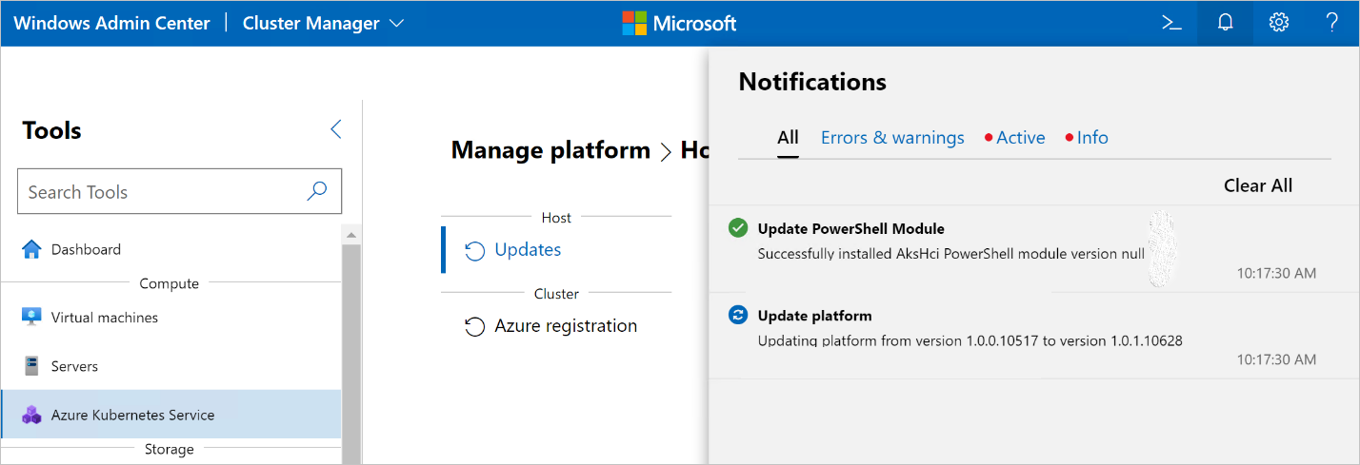Image resolution: width=1360 pixels, height=465 pixels.
Task: Switch to Errors & warnings tab
Action: (892, 138)
